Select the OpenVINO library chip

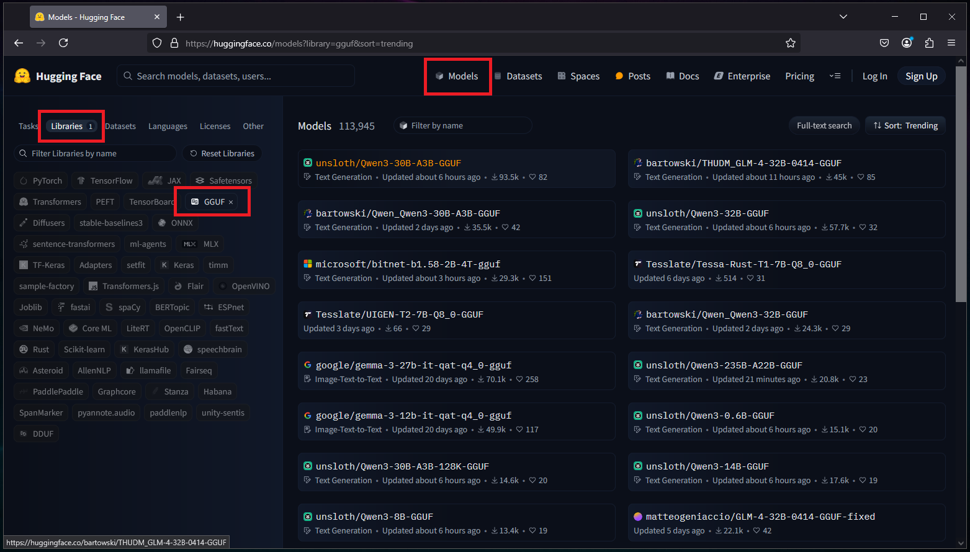[x=244, y=286]
